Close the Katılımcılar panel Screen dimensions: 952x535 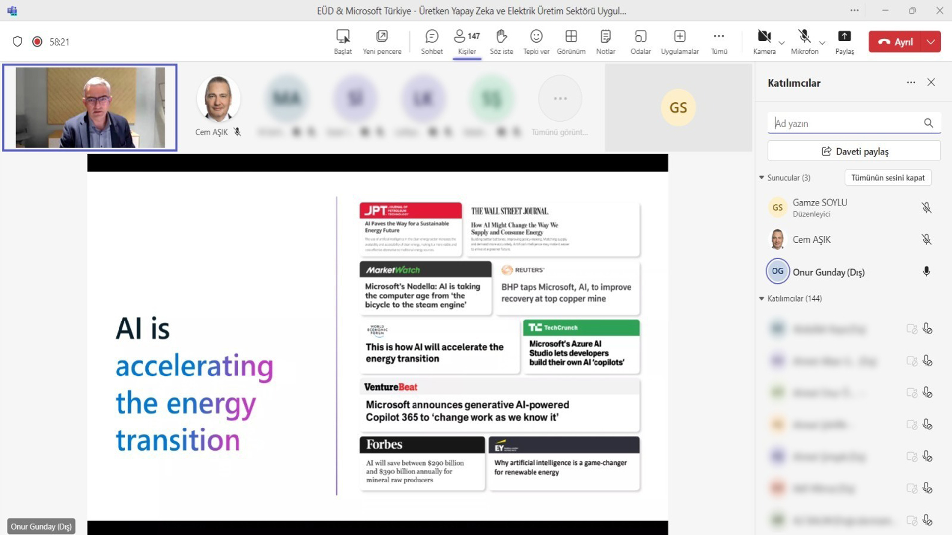[931, 82]
